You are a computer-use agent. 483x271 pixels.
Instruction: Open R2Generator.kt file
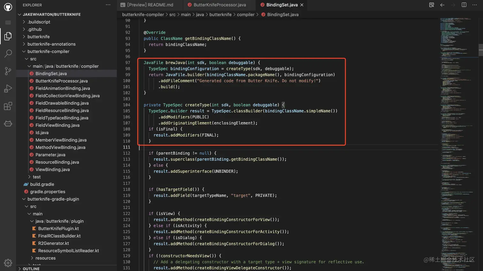(x=66, y=243)
